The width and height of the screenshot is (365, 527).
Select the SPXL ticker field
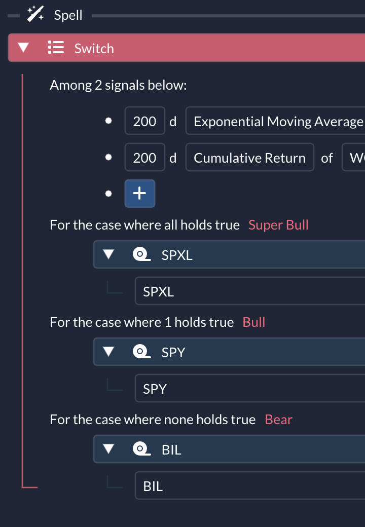coord(250,291)
